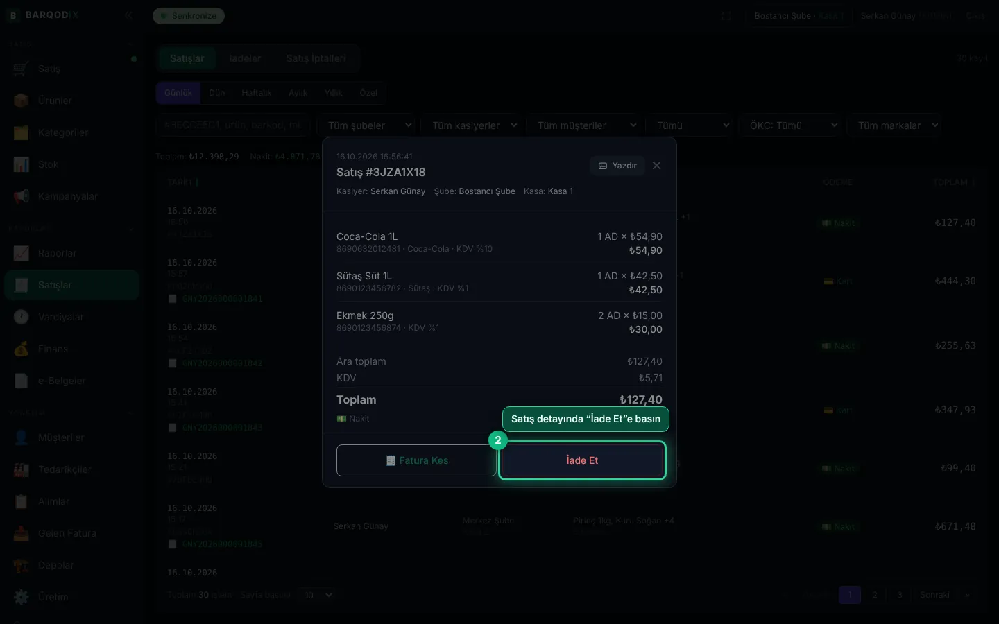Screen dimensions: 999x624
Task: Open the Satış İptalleri tab
Action: pos(316,58)
